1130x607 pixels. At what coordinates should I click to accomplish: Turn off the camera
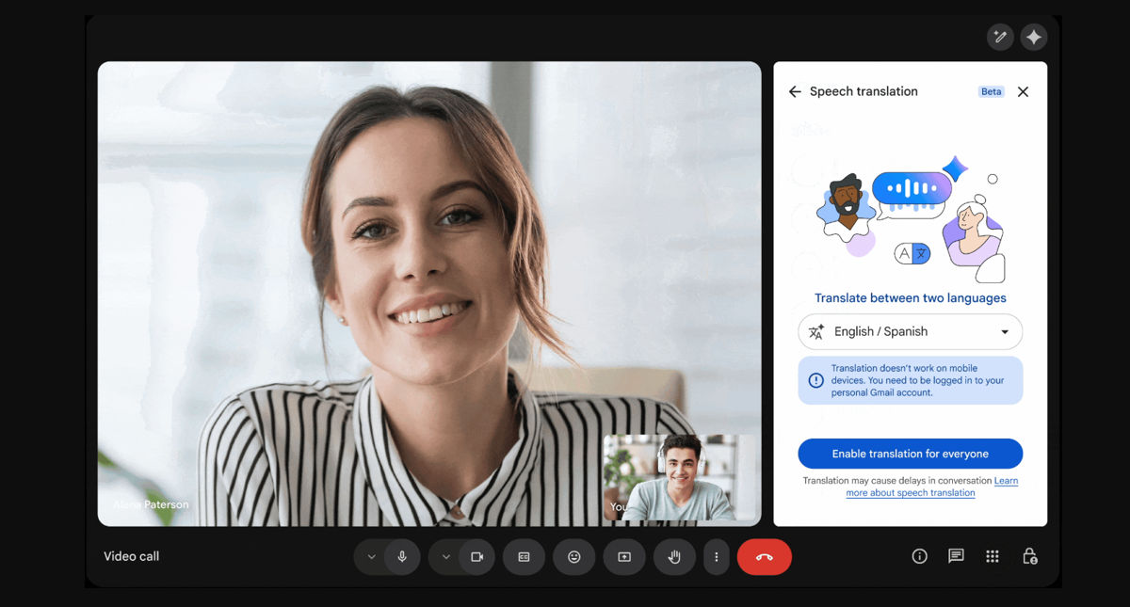[476, 557]
